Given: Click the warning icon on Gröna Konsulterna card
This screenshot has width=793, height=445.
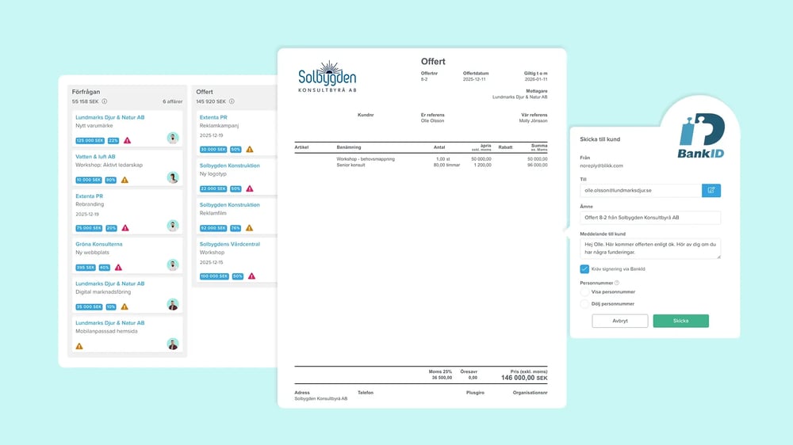Looking at the screenshot, I should [118, 267].
